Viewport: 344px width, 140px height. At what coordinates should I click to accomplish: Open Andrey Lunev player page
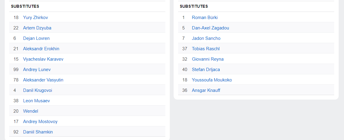pos(37,70)
